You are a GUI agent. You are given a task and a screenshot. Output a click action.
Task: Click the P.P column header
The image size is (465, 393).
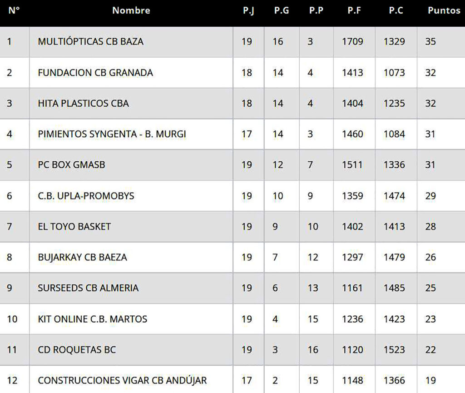[316, 10]
